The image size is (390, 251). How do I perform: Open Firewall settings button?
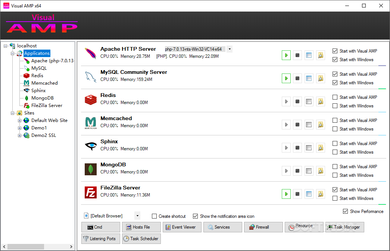pos(263,227)
